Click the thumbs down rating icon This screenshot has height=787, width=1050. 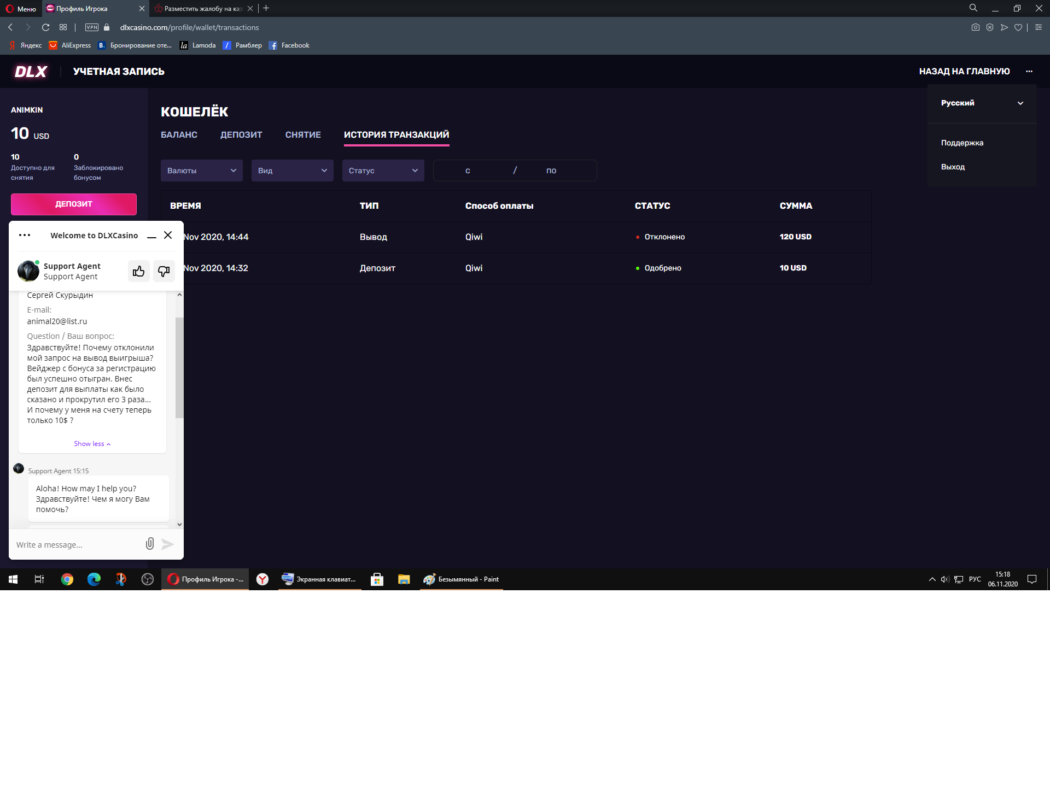pos(164,271)
